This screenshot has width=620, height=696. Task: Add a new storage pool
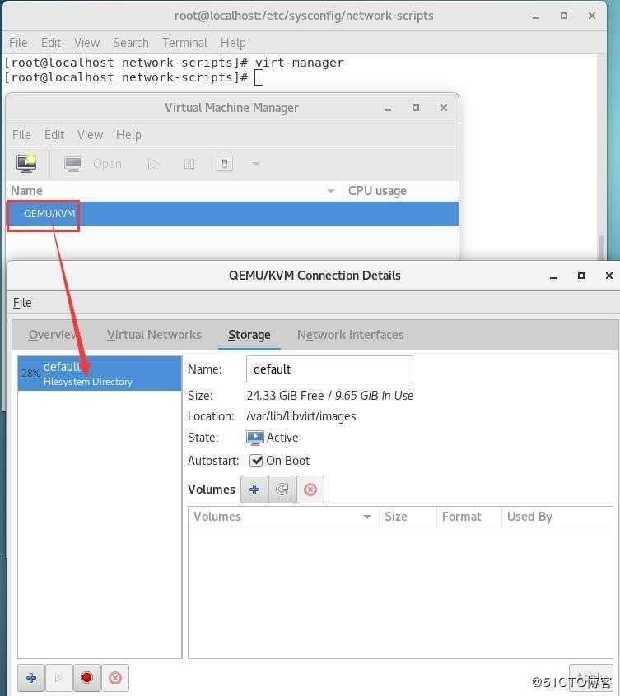[x=31, y=678]
